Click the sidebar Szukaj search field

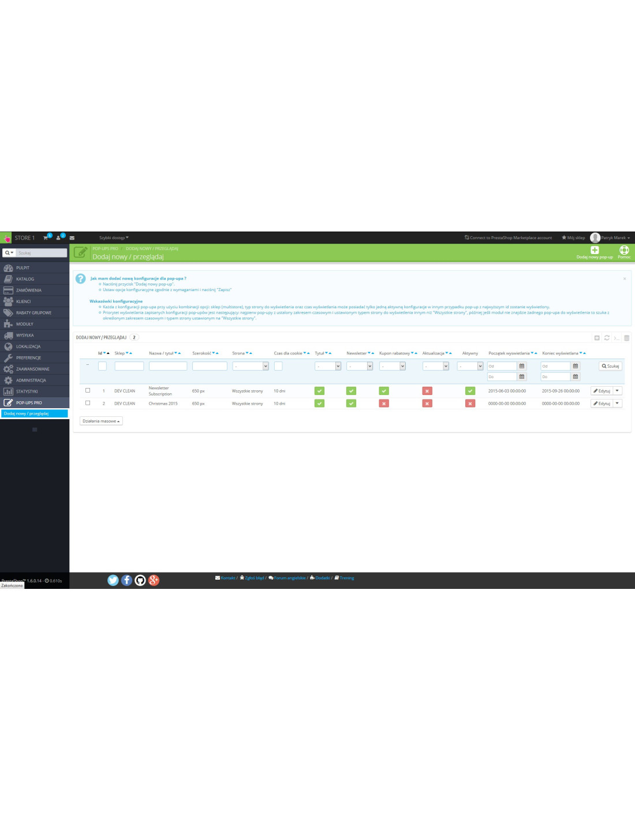point(42,253)
